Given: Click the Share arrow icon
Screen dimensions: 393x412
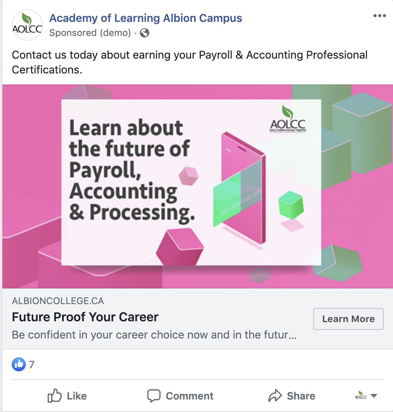Looking at the screenshot, I should click(275, 396).
